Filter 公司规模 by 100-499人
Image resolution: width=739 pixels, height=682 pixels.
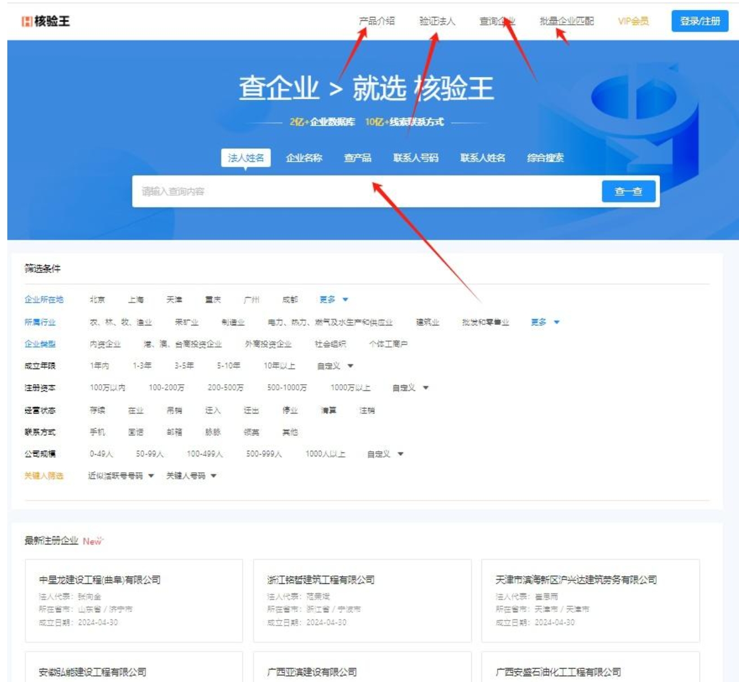[205, 454]
